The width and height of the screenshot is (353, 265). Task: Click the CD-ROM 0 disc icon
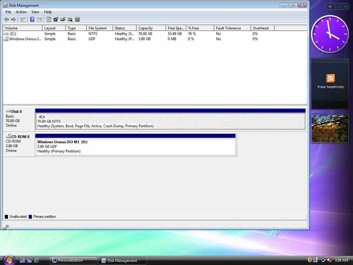[x=8, y=136]
